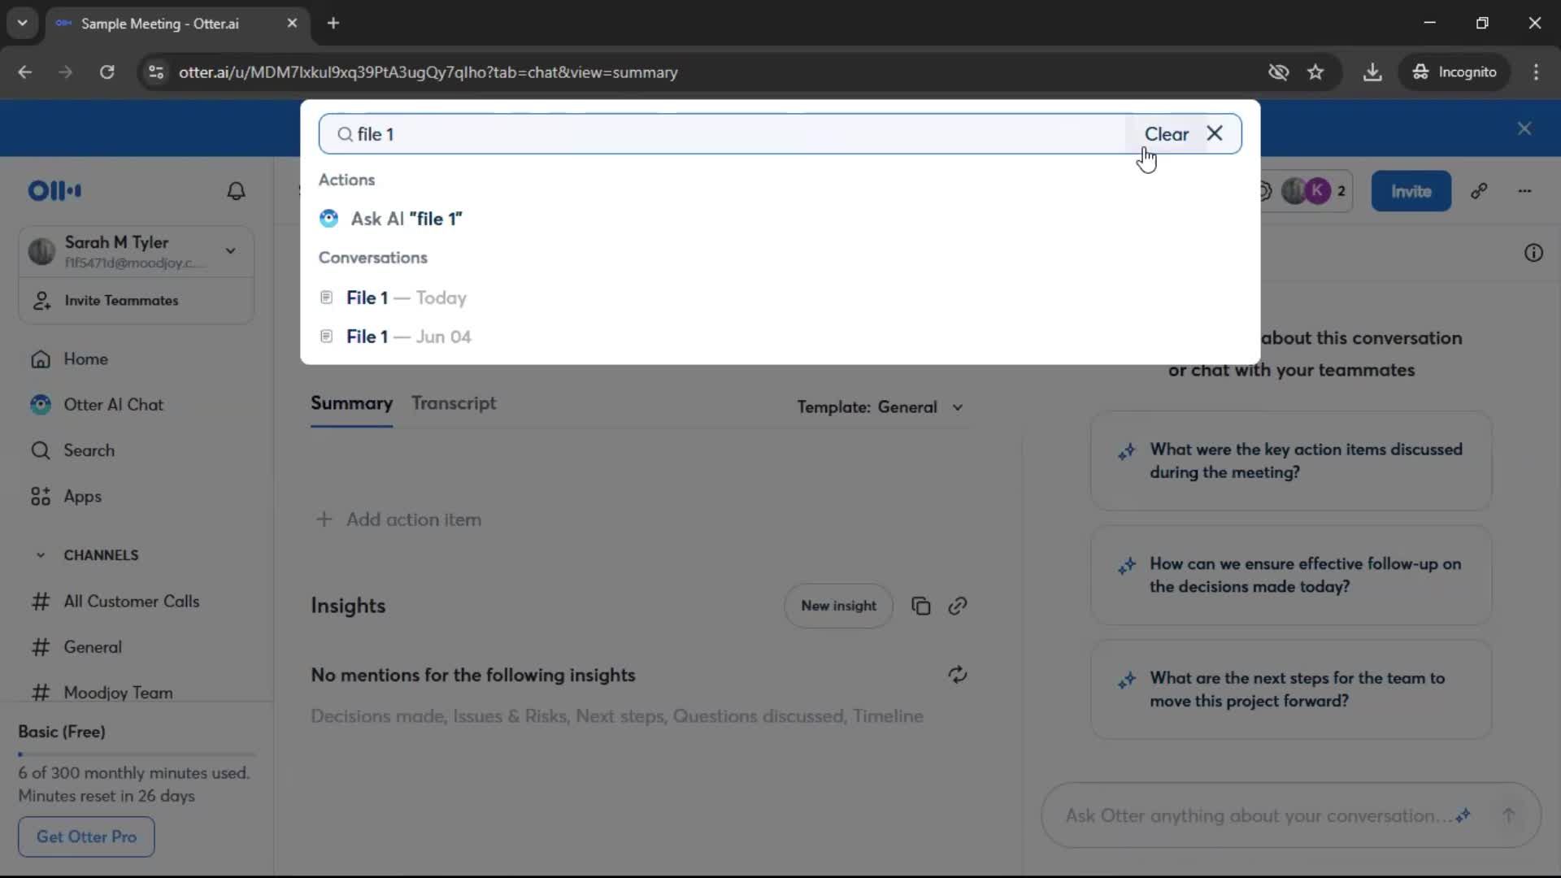This screenshot has height=878, width=1561.
Task: Go to Home in sidebar
Action: (x=85, y=359)
